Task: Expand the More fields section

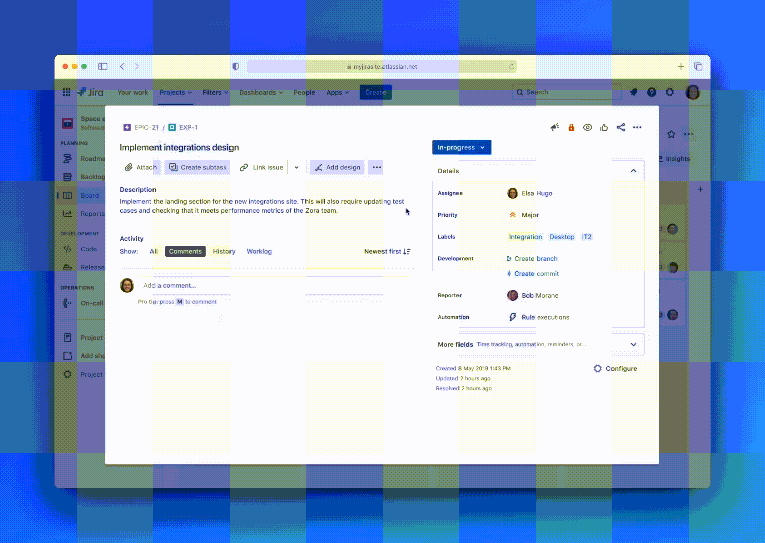Action: (633, 344)
